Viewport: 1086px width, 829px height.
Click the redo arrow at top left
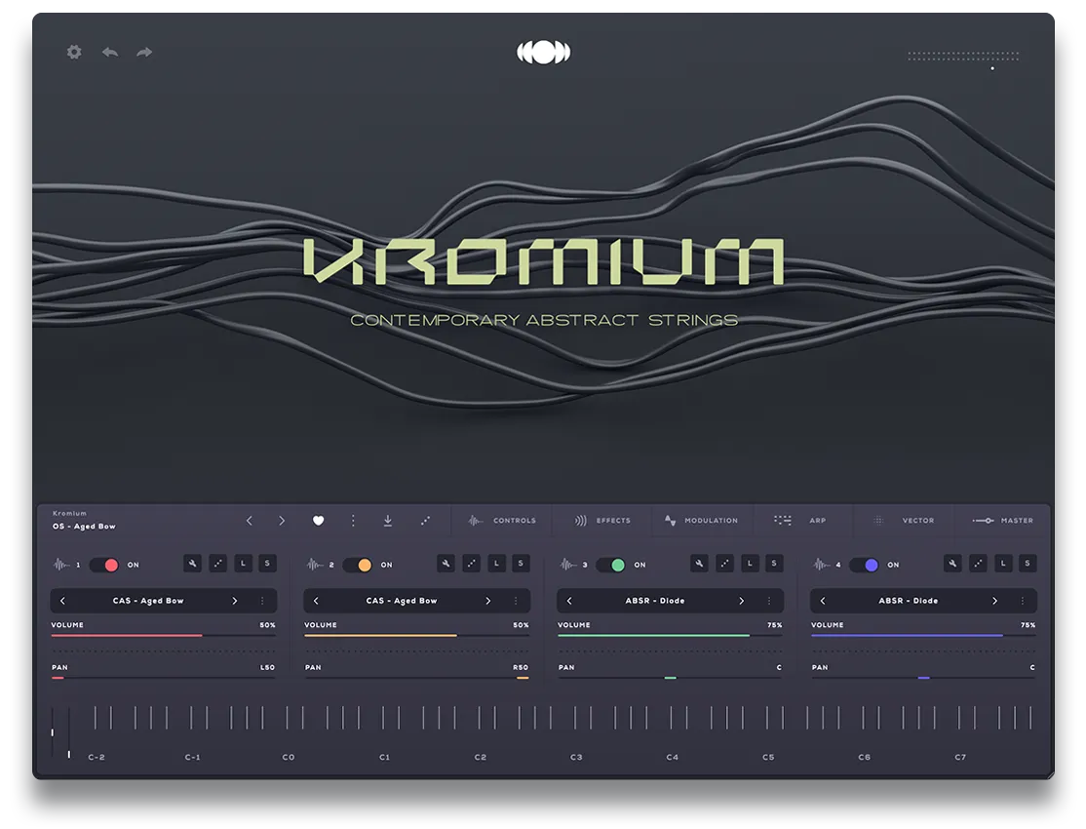tap(142, 52)
